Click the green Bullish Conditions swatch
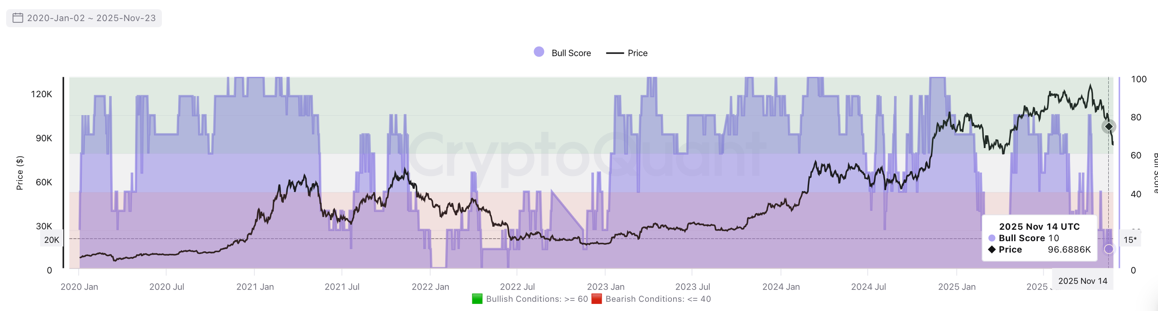Viewport: 1158px width, 311px height. point(477,299)
